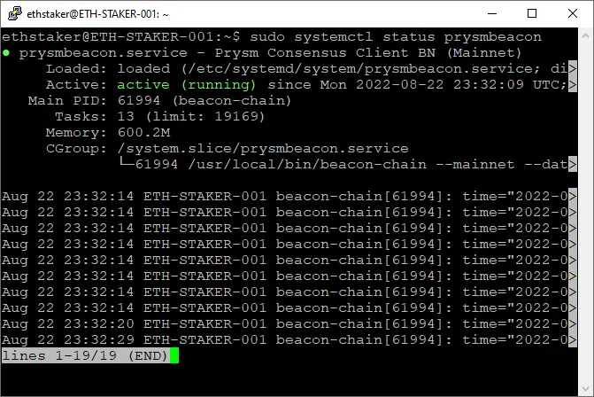Click the scrollbar up arrow

(586, 35)
